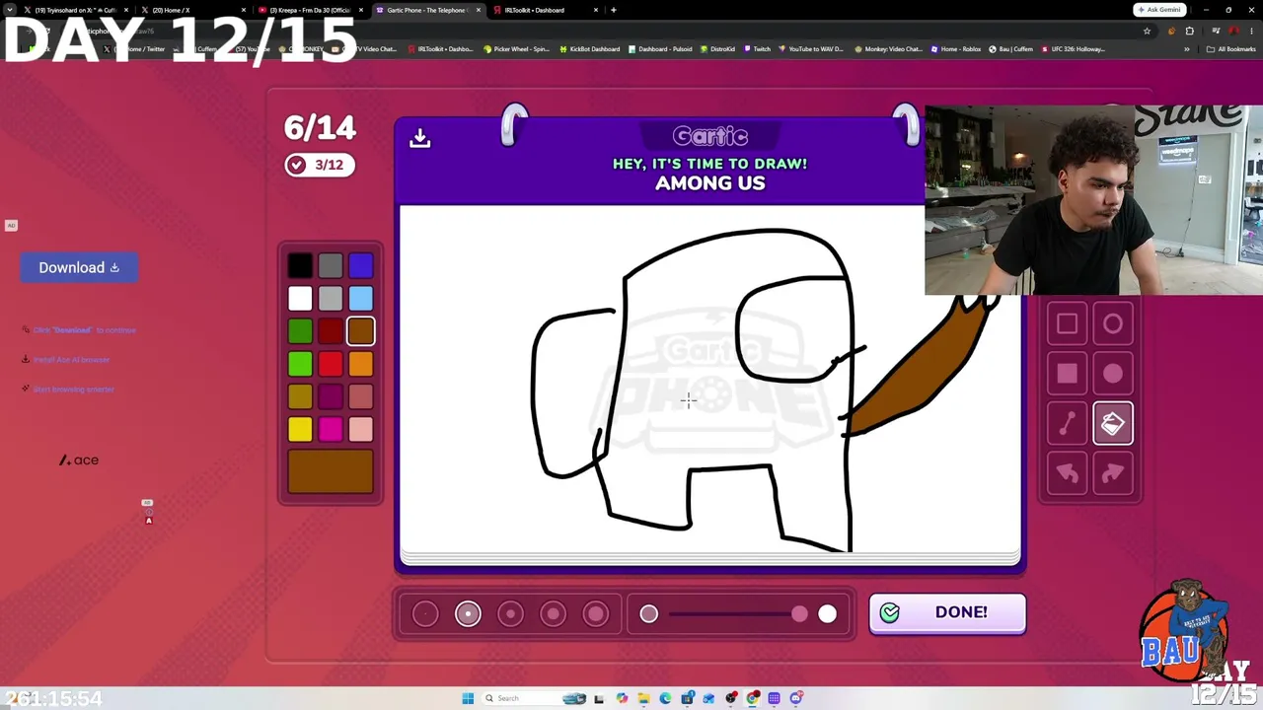Bookmark this page with the star icon
Viewport: 1263px width, 710px height.
1147,31
